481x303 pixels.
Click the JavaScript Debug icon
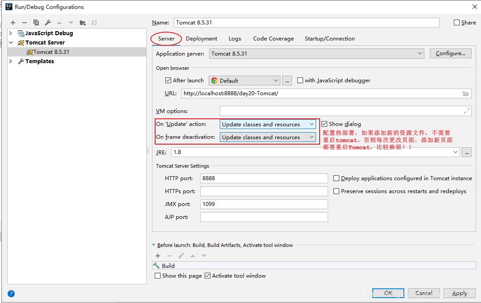point(21,33)
